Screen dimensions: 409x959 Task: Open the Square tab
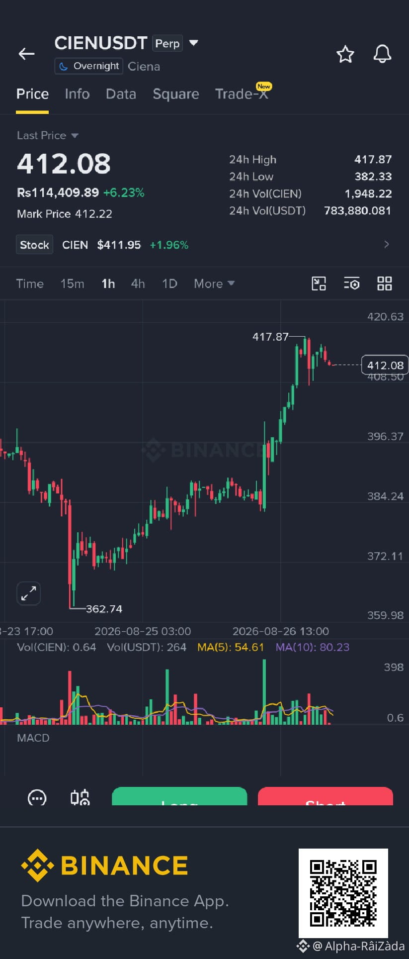(x=176, y=94)
